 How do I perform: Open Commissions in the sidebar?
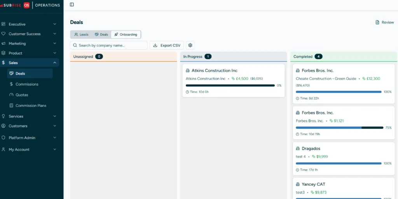tap(27, 84)
